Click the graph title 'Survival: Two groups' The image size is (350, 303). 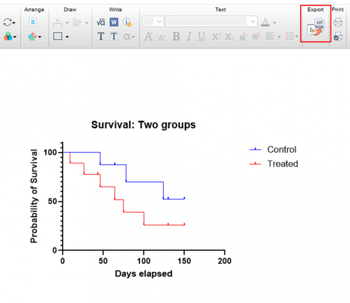(x=143, y=125)
